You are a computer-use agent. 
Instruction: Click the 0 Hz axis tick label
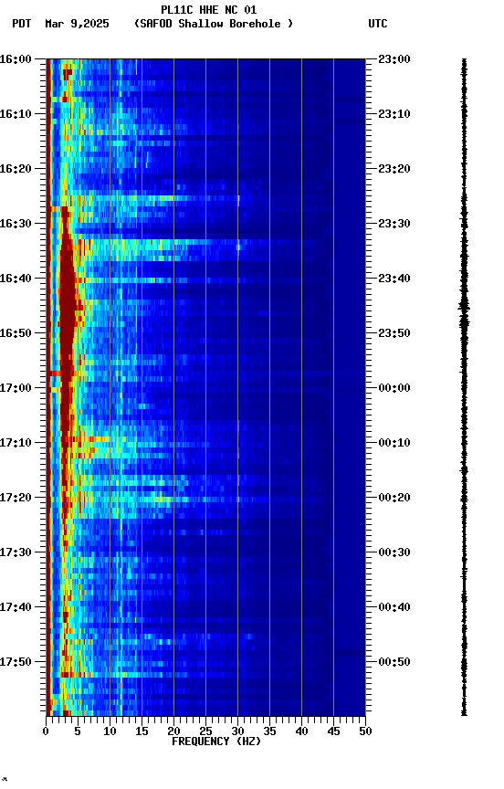[x=46, y=731]
